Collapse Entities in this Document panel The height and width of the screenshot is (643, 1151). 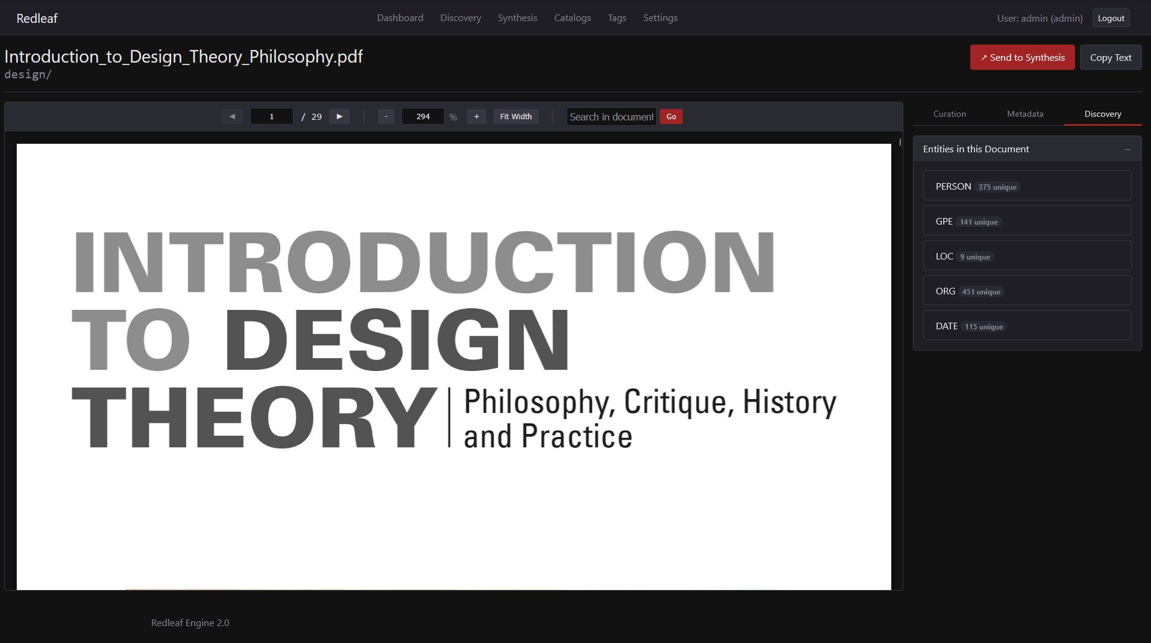point(1127,149)
